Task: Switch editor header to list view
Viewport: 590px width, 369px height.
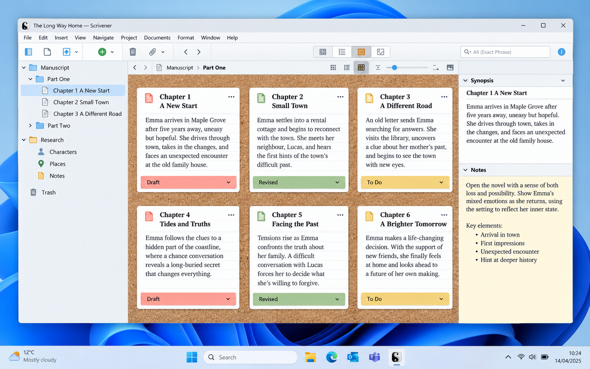Action: coord(347,67)
